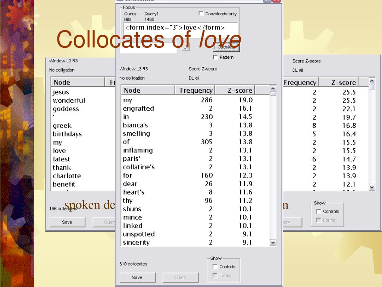Viewport: 382px width, 287px height.
Task: Sort center table by Node column header
Action: [x=148, y=90]
